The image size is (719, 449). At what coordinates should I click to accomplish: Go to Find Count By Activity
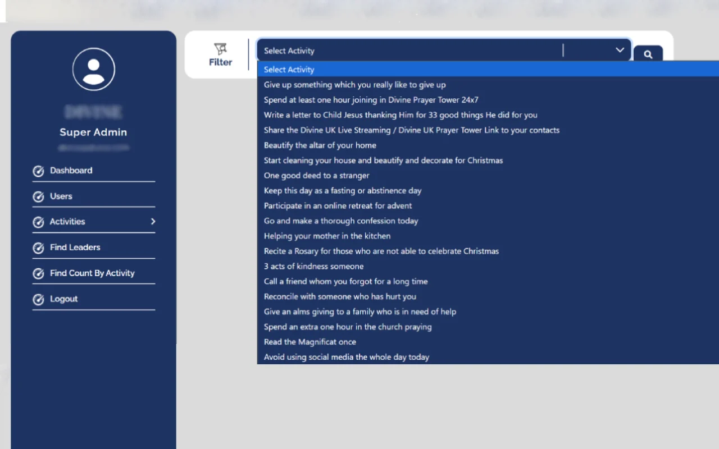[x=92, y=273]
